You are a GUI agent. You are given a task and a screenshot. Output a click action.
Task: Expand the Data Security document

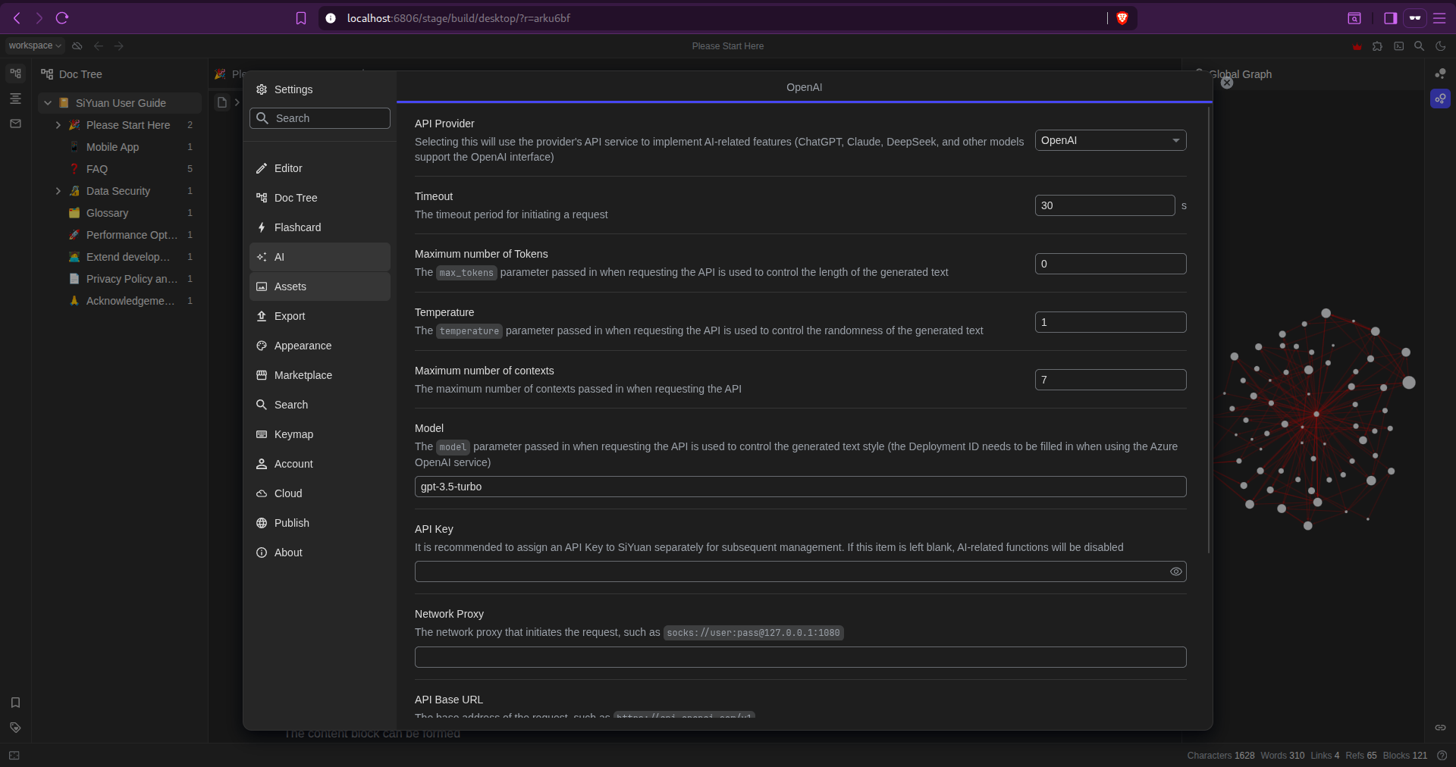point(58,191)
